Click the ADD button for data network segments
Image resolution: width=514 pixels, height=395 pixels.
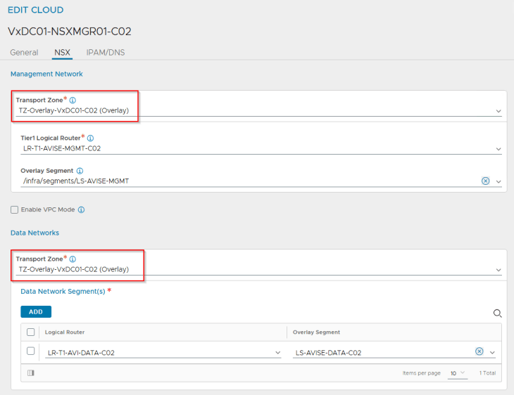pyautogui.click(x=36, y=311)
